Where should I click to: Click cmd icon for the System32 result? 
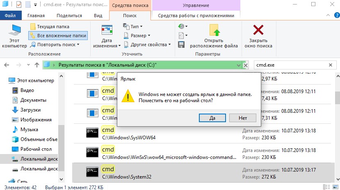point(92,172)
